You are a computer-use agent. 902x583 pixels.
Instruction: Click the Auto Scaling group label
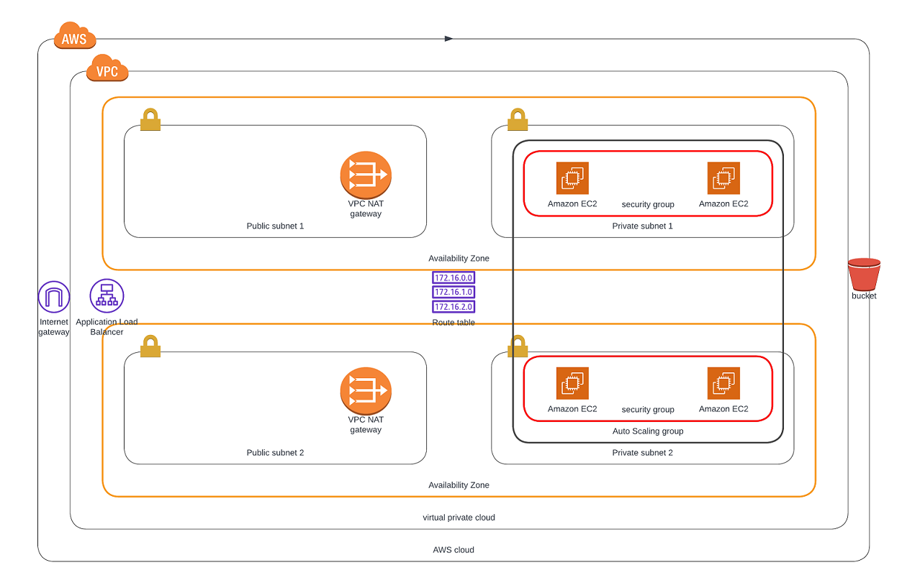coord(648,431)
